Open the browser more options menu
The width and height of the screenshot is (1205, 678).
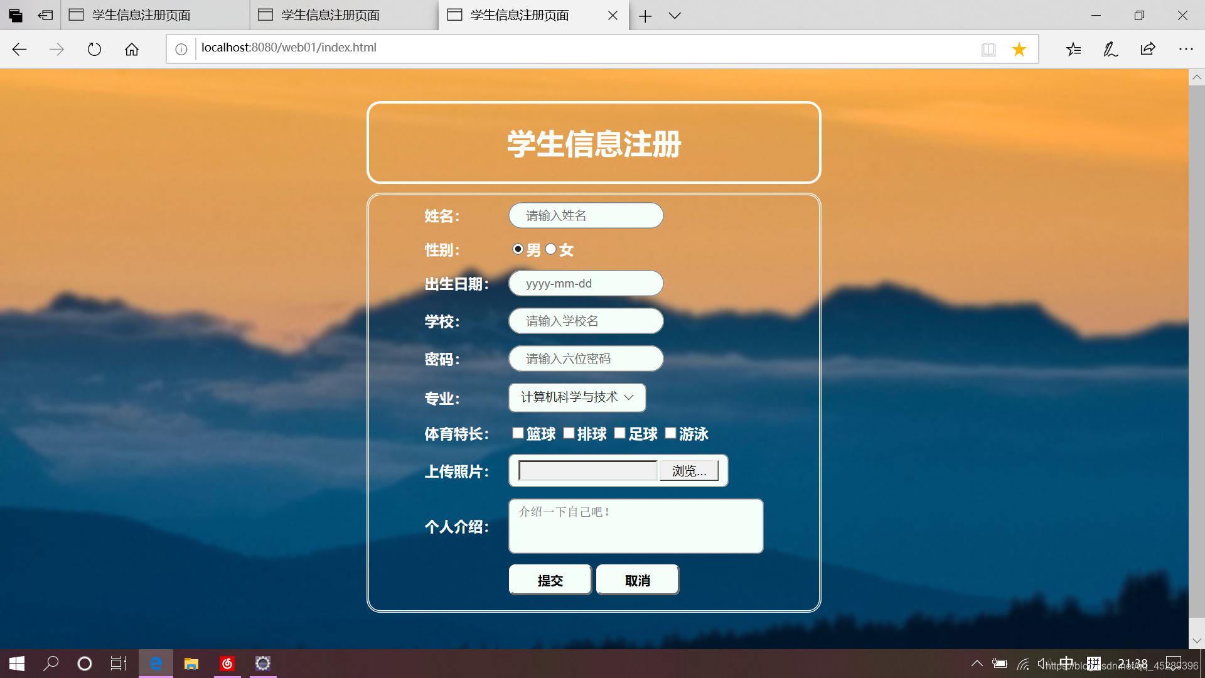[x=1186, y=48]
